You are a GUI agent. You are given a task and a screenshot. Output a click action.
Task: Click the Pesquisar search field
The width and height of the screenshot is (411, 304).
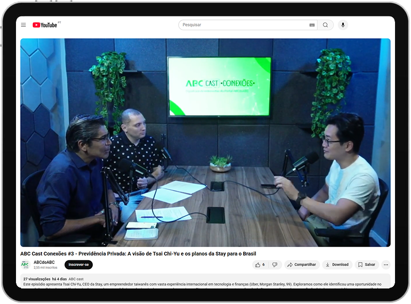click(244, 25)
